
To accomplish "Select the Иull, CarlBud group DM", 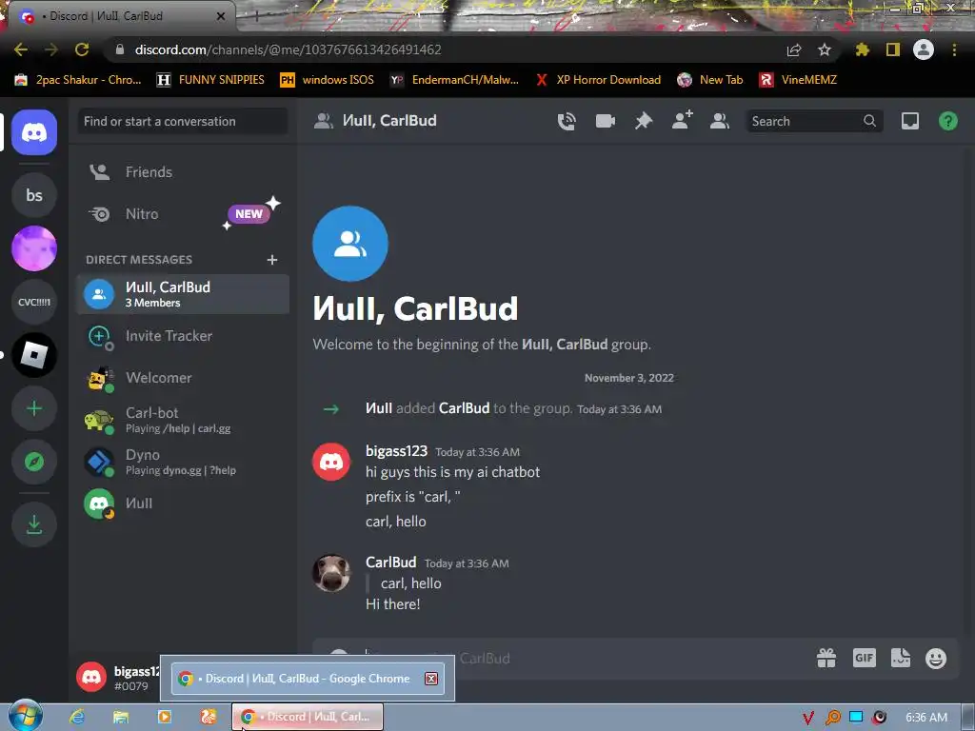I will tap(183, 294).
